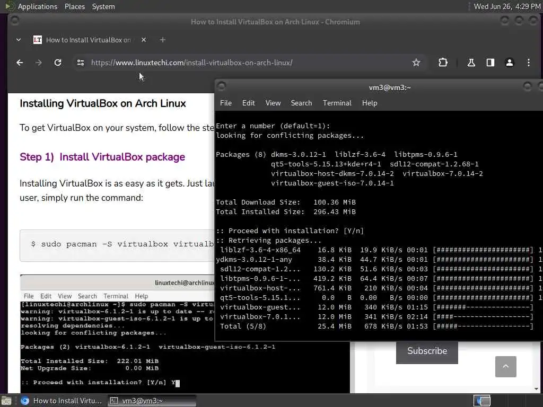Click the forward navigation arrow

39,63
